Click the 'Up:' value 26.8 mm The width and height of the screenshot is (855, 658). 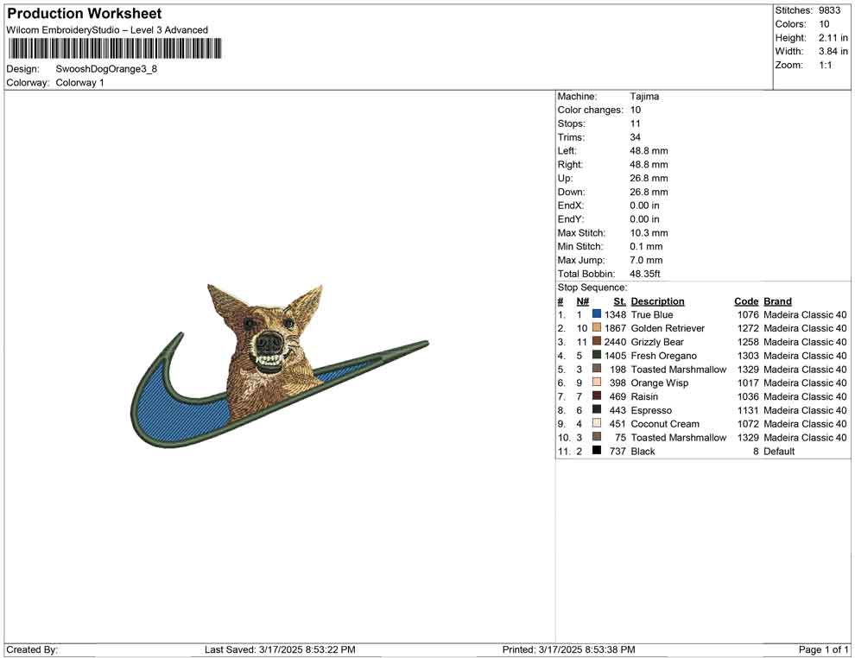point(649,178)
